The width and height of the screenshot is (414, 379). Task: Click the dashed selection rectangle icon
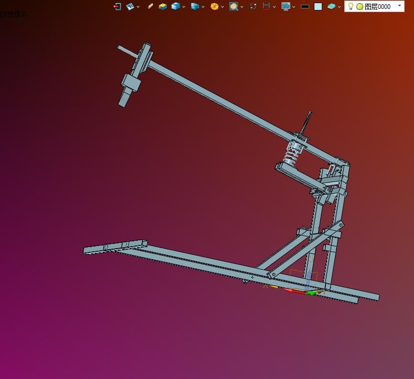coord(253,6)
